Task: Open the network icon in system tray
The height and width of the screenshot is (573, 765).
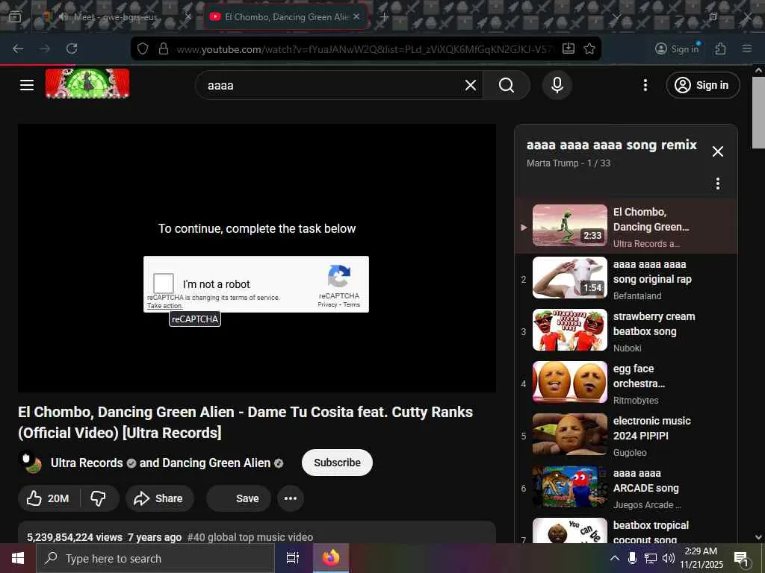Action: point(651,558)
